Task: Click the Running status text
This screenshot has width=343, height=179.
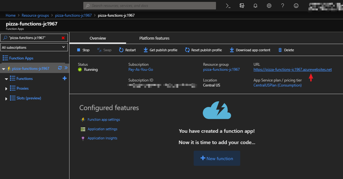Action: click(91, 70)
